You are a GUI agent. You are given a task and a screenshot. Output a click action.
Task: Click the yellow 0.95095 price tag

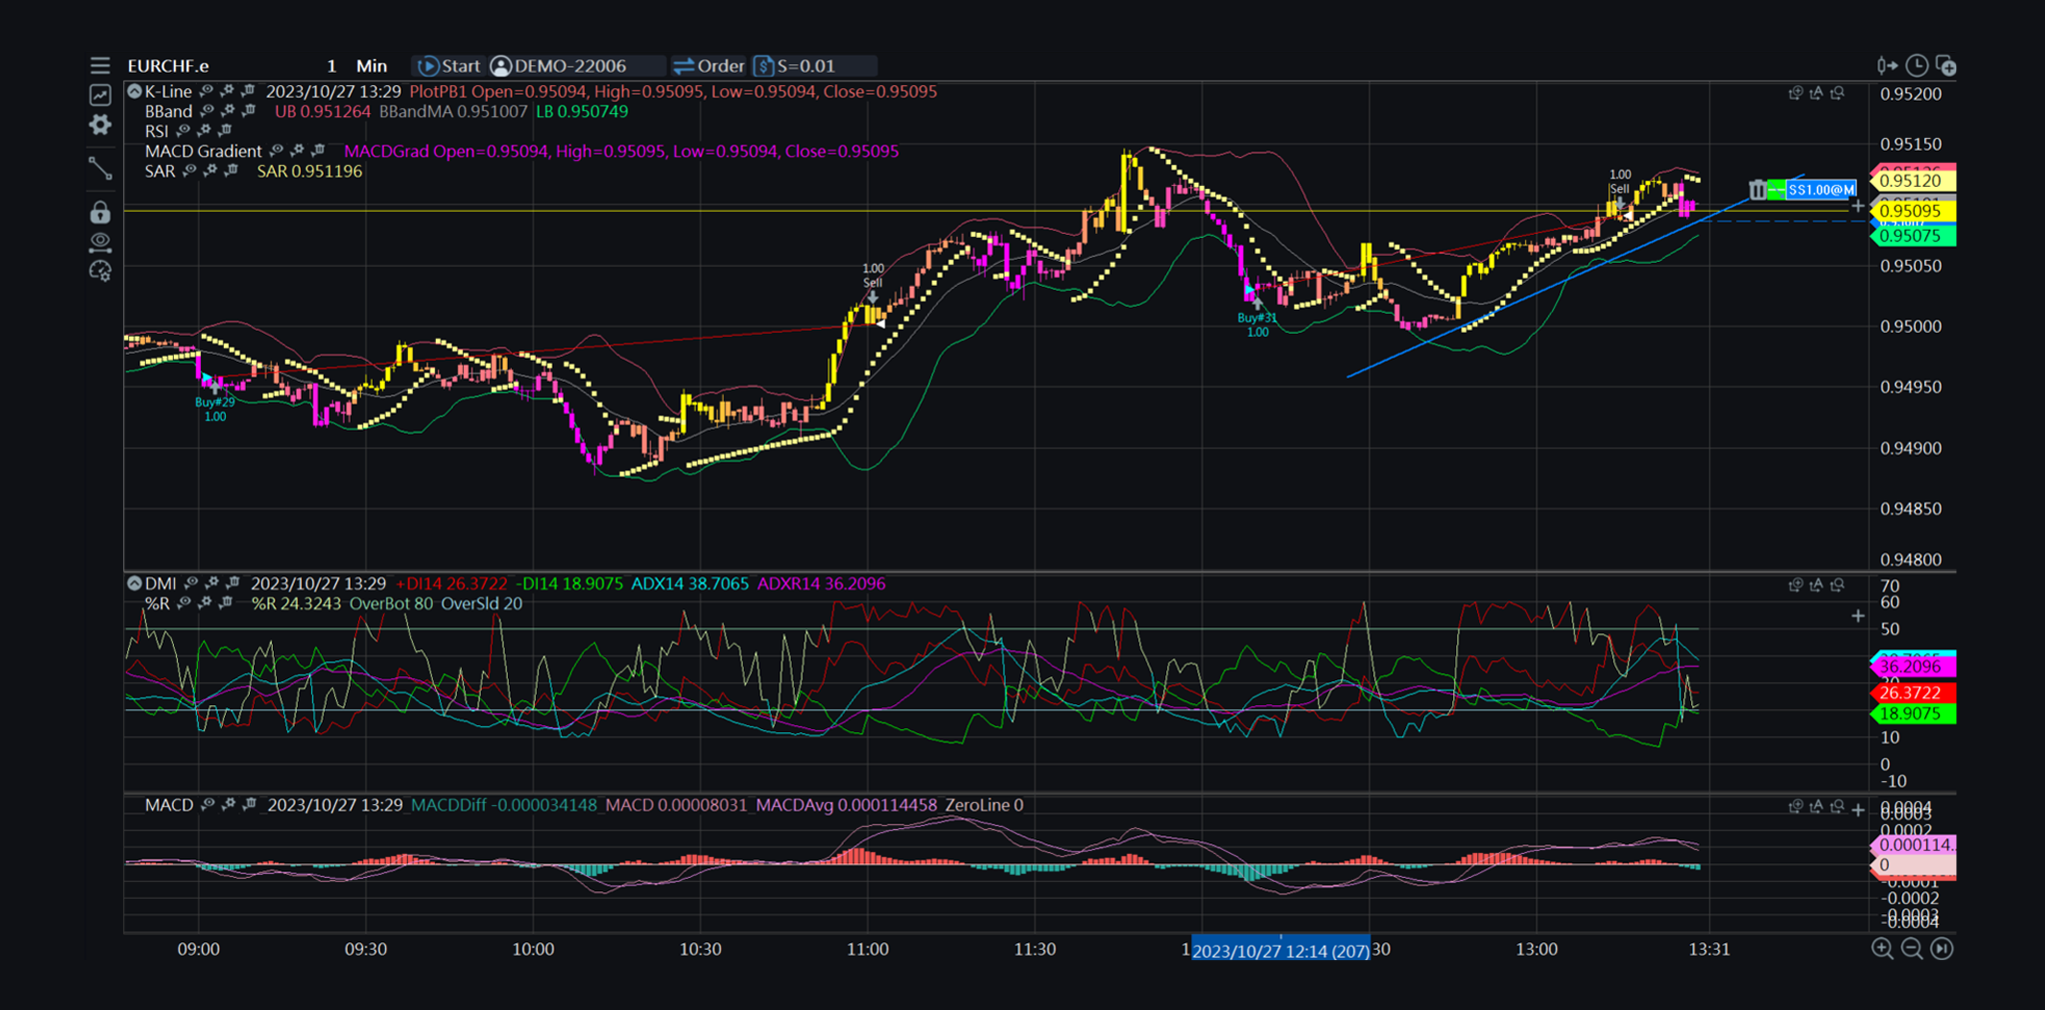1912,211
